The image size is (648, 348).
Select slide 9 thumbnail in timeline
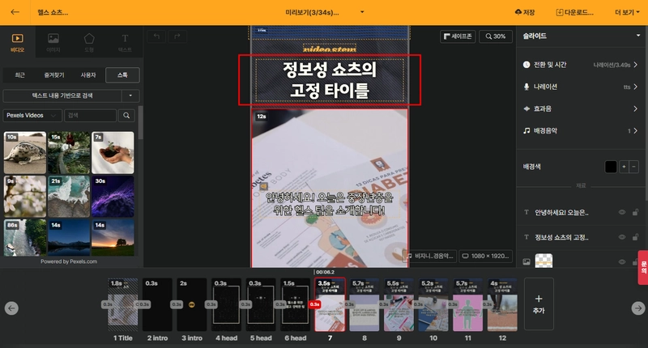coord(399,304)
